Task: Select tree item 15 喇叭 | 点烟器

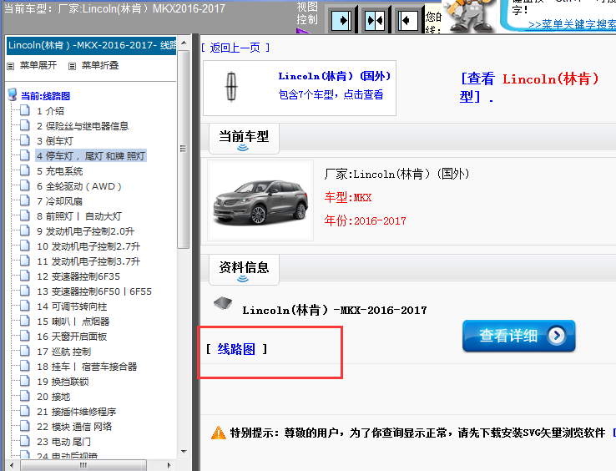Action: [x=73, y=322]
